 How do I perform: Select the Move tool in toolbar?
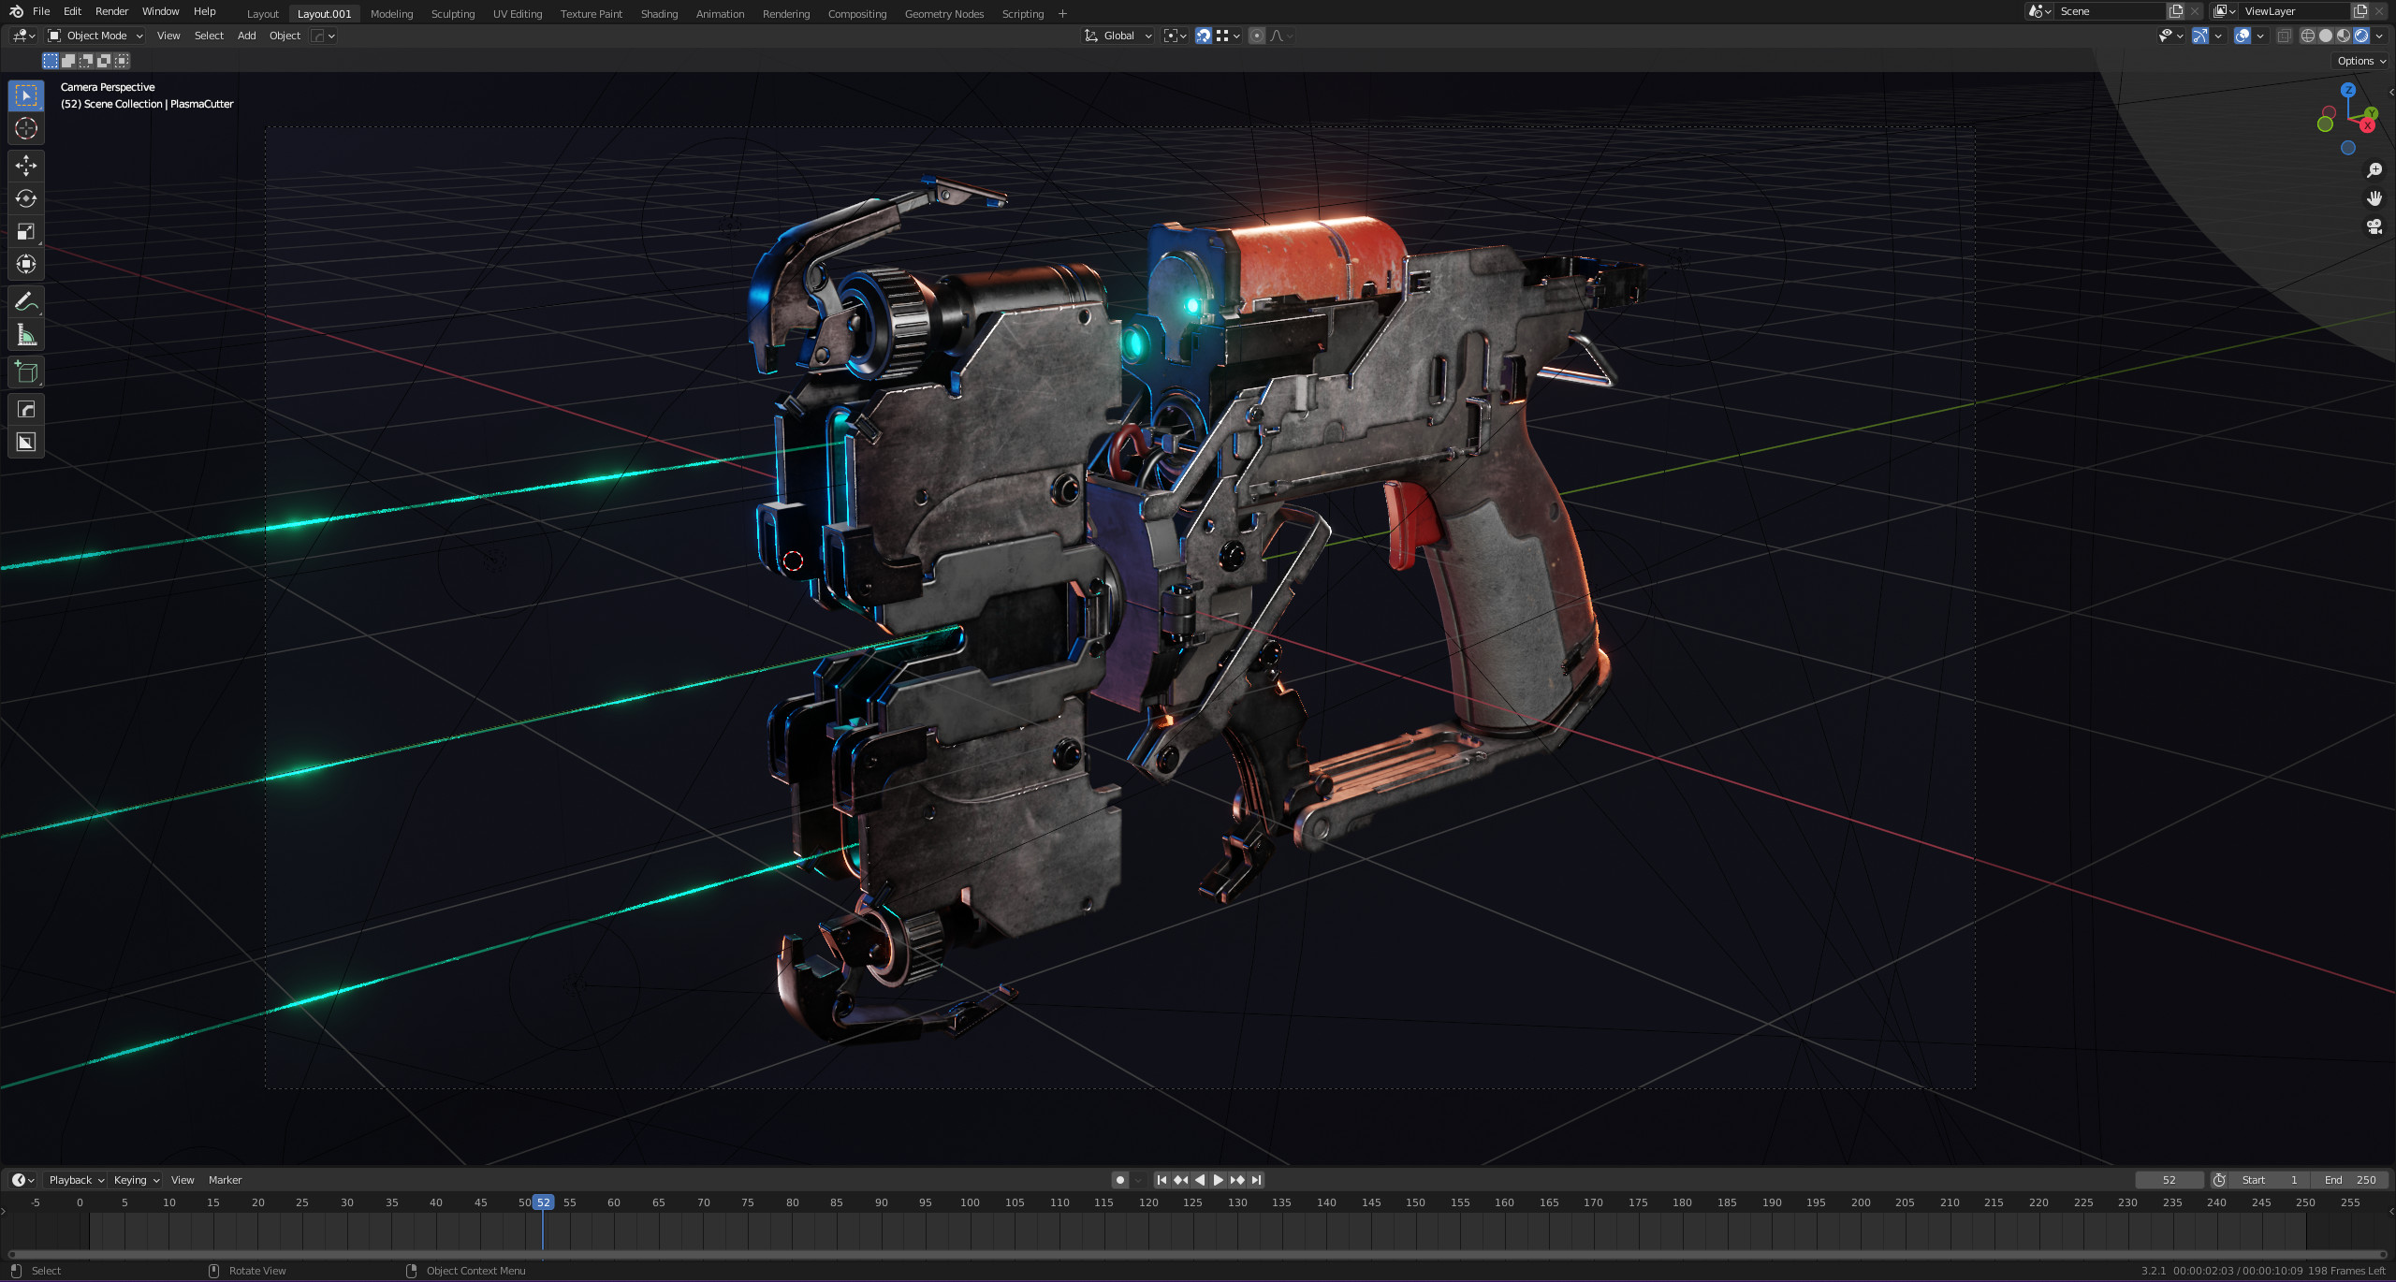(26, 166)
